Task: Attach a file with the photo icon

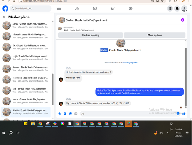Action: (65, 113)
